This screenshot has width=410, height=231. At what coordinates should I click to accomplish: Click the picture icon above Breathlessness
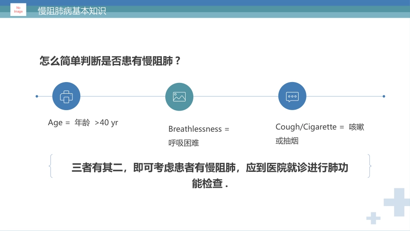click(x=179, y=97)
